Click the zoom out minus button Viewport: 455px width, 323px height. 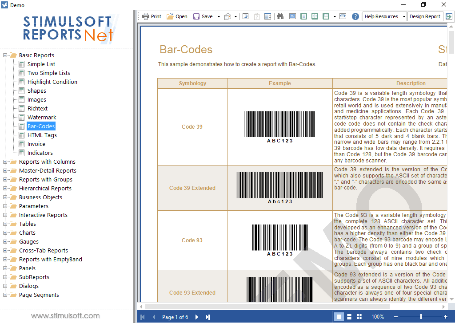coord(396,317)
